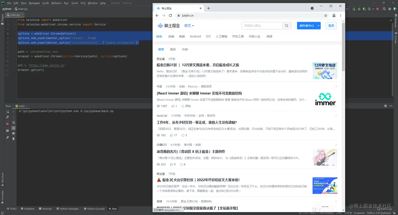Image resolution: width=398 pixels, height=215 pixels.
Task: Expand the 首页 dropdown in juejin header
Action: pos(189,26)
